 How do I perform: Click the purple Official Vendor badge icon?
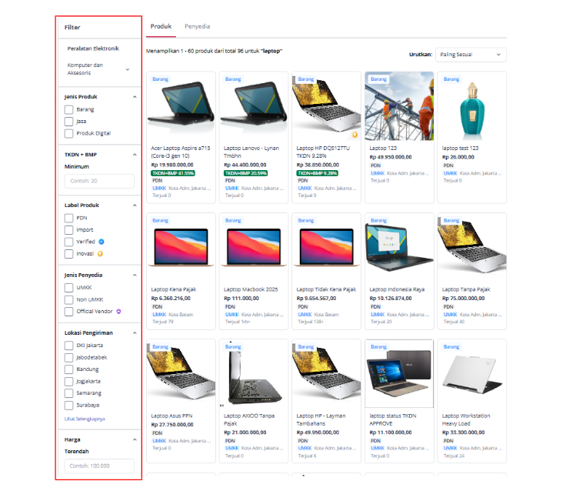[118, 311]
